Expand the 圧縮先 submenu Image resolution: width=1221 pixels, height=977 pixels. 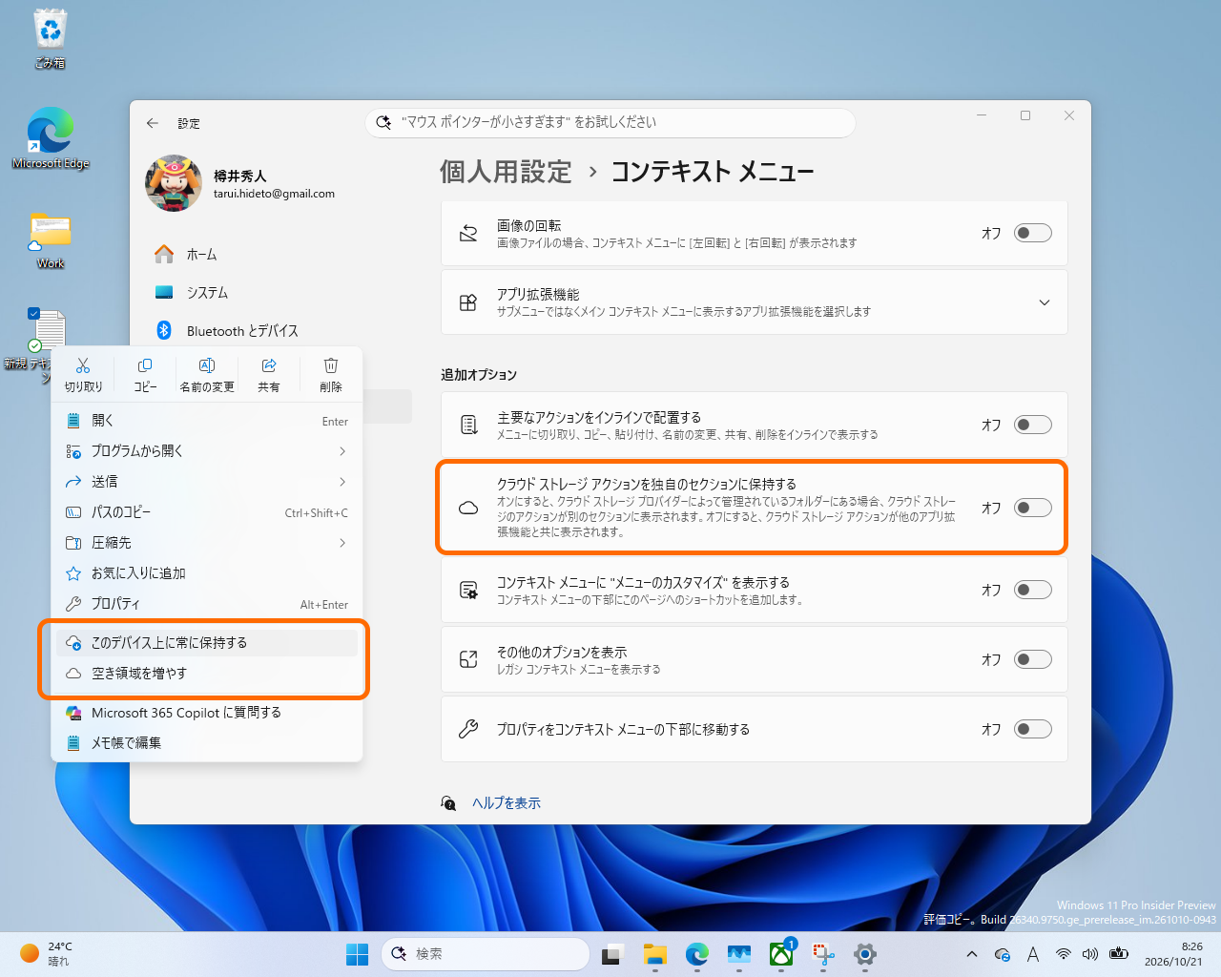pos(207,543)
